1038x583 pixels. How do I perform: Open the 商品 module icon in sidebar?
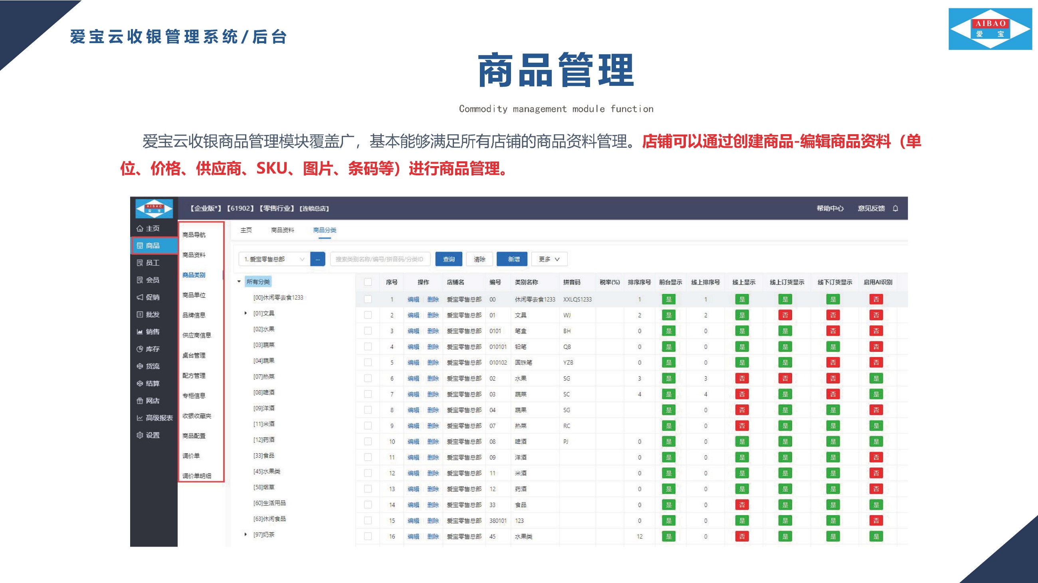[140, 246]
